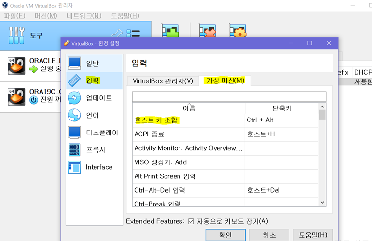Click the shortcut list scrollbar thumb
This screenshot has height=241, width=372.
[322, 115]
